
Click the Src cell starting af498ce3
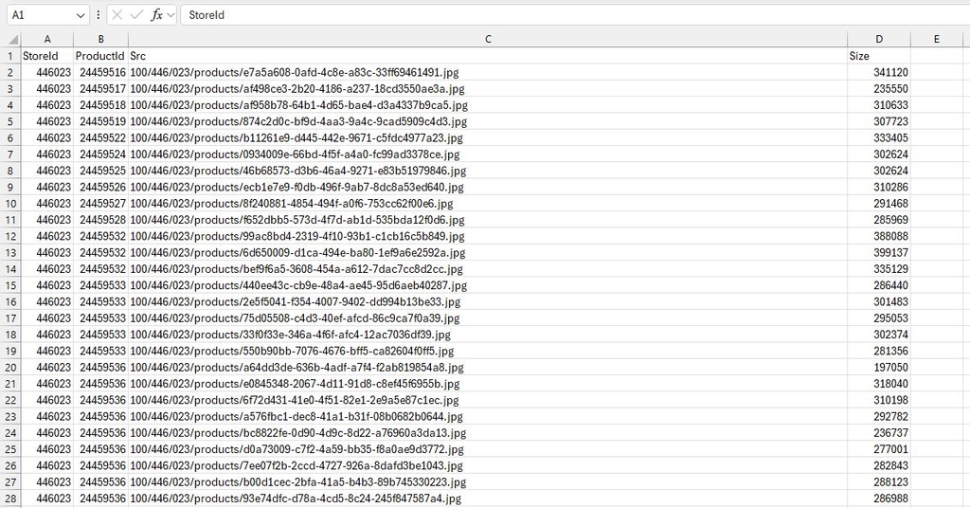[x=488, y=88]
